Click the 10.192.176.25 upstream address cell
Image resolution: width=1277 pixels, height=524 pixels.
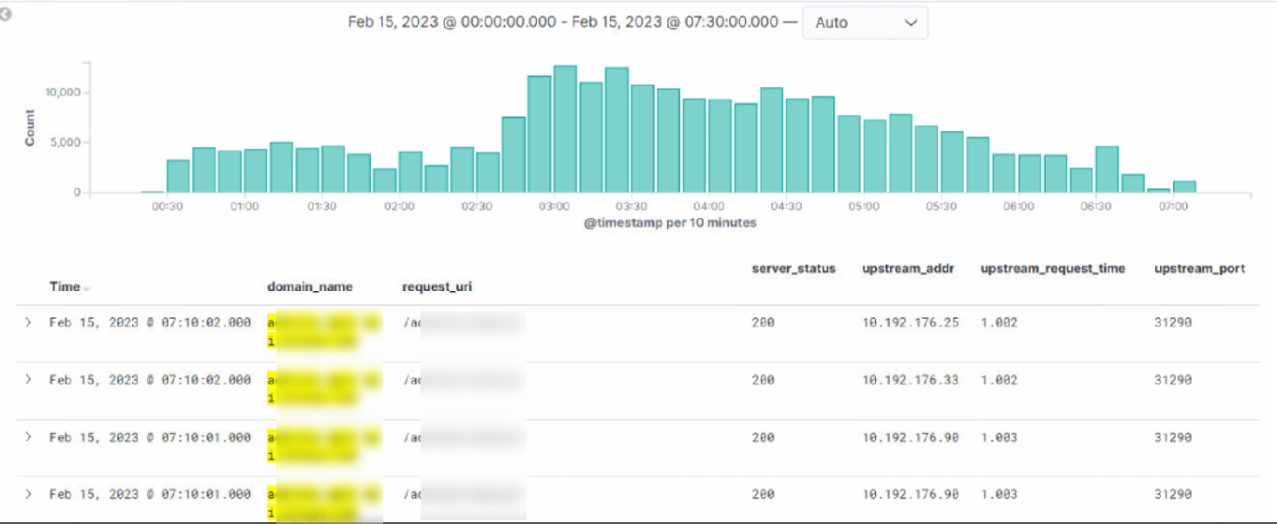910,323
